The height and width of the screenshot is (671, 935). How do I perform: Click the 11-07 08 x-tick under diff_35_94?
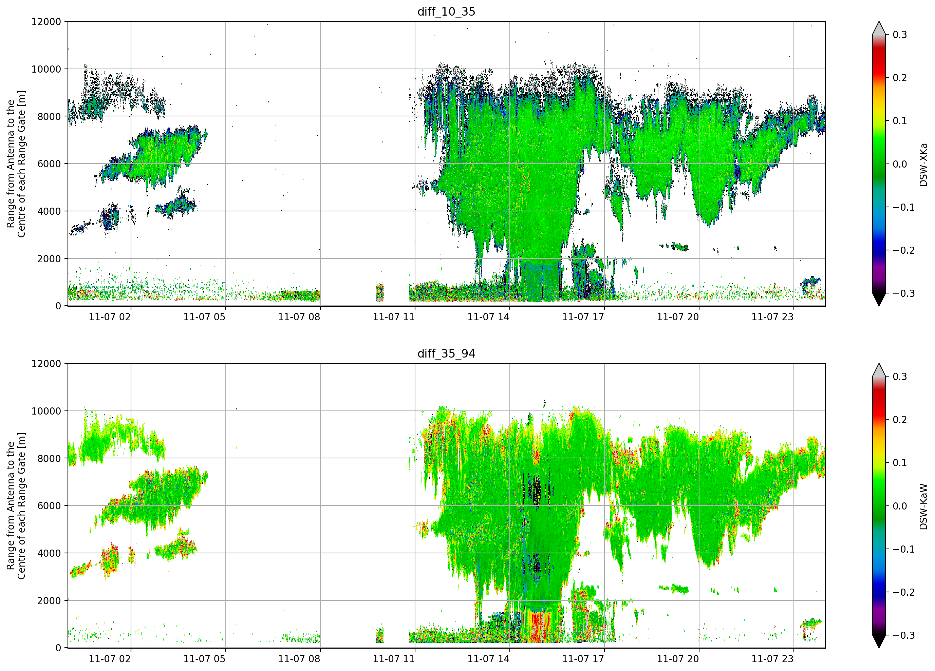(299, 659)
